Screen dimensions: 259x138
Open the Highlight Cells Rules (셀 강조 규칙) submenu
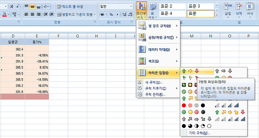[x=158, y=26]
